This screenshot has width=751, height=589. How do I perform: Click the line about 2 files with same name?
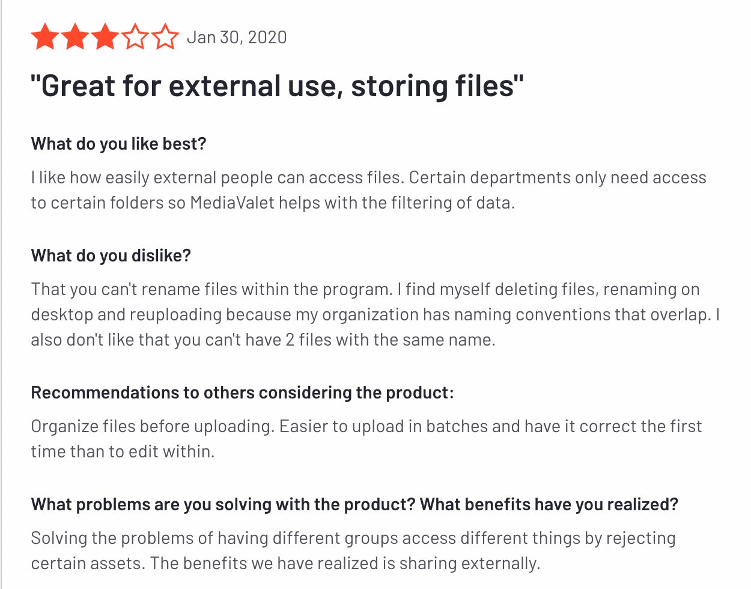263,340
